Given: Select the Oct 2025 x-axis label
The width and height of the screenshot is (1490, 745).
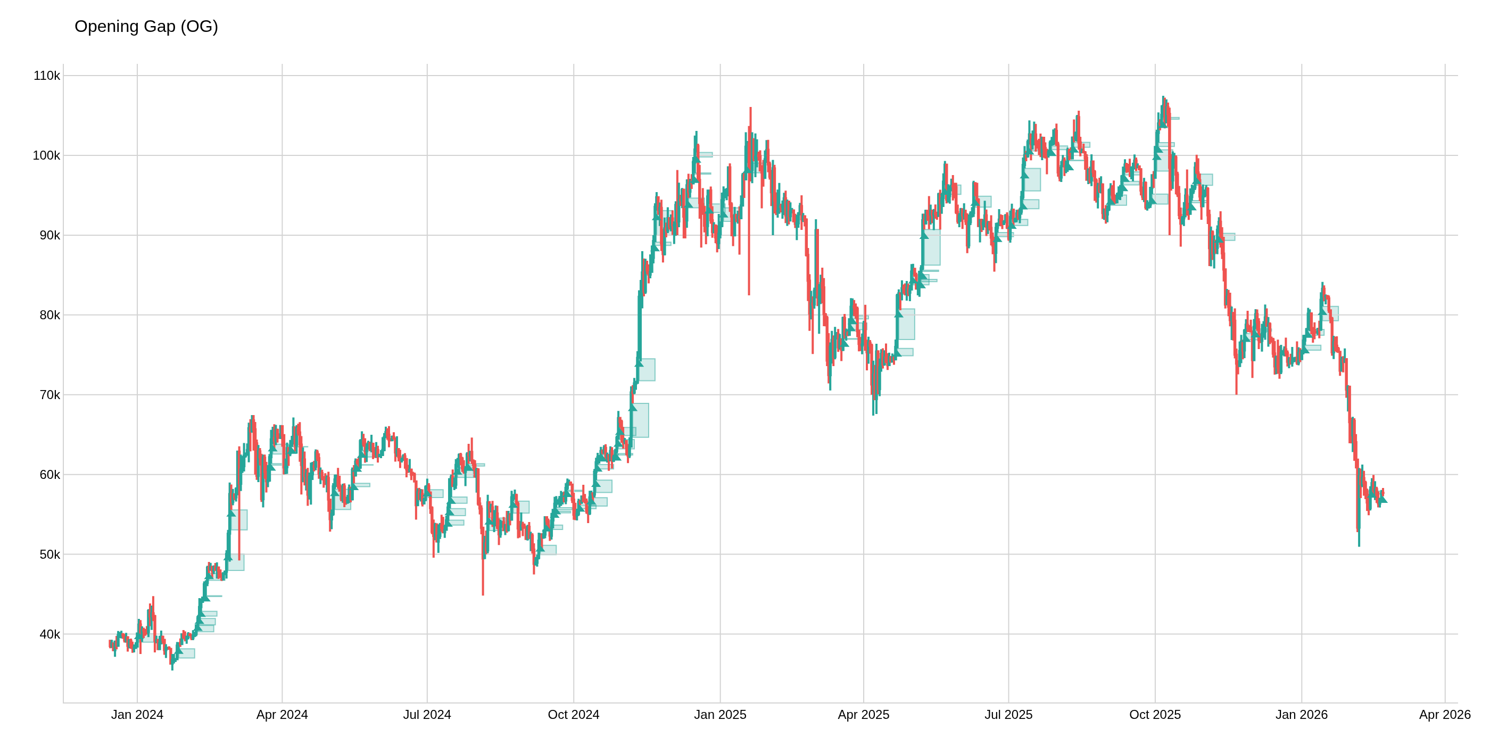Looking at the screenshot, I should 1155,715.
